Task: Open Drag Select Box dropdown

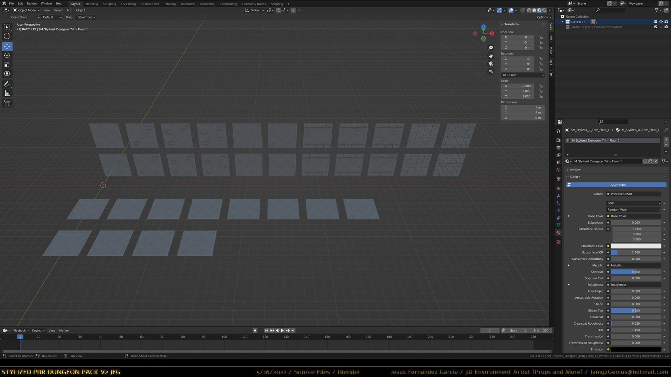Action: click(x=86, y=17)
